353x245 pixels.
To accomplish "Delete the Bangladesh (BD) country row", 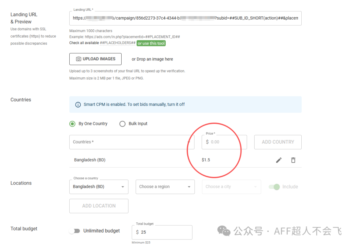I will point(293,160).
